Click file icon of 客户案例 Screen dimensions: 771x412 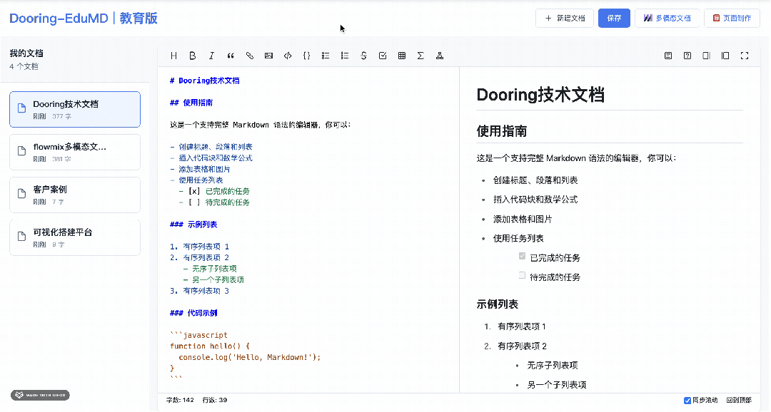pos(21,193)
